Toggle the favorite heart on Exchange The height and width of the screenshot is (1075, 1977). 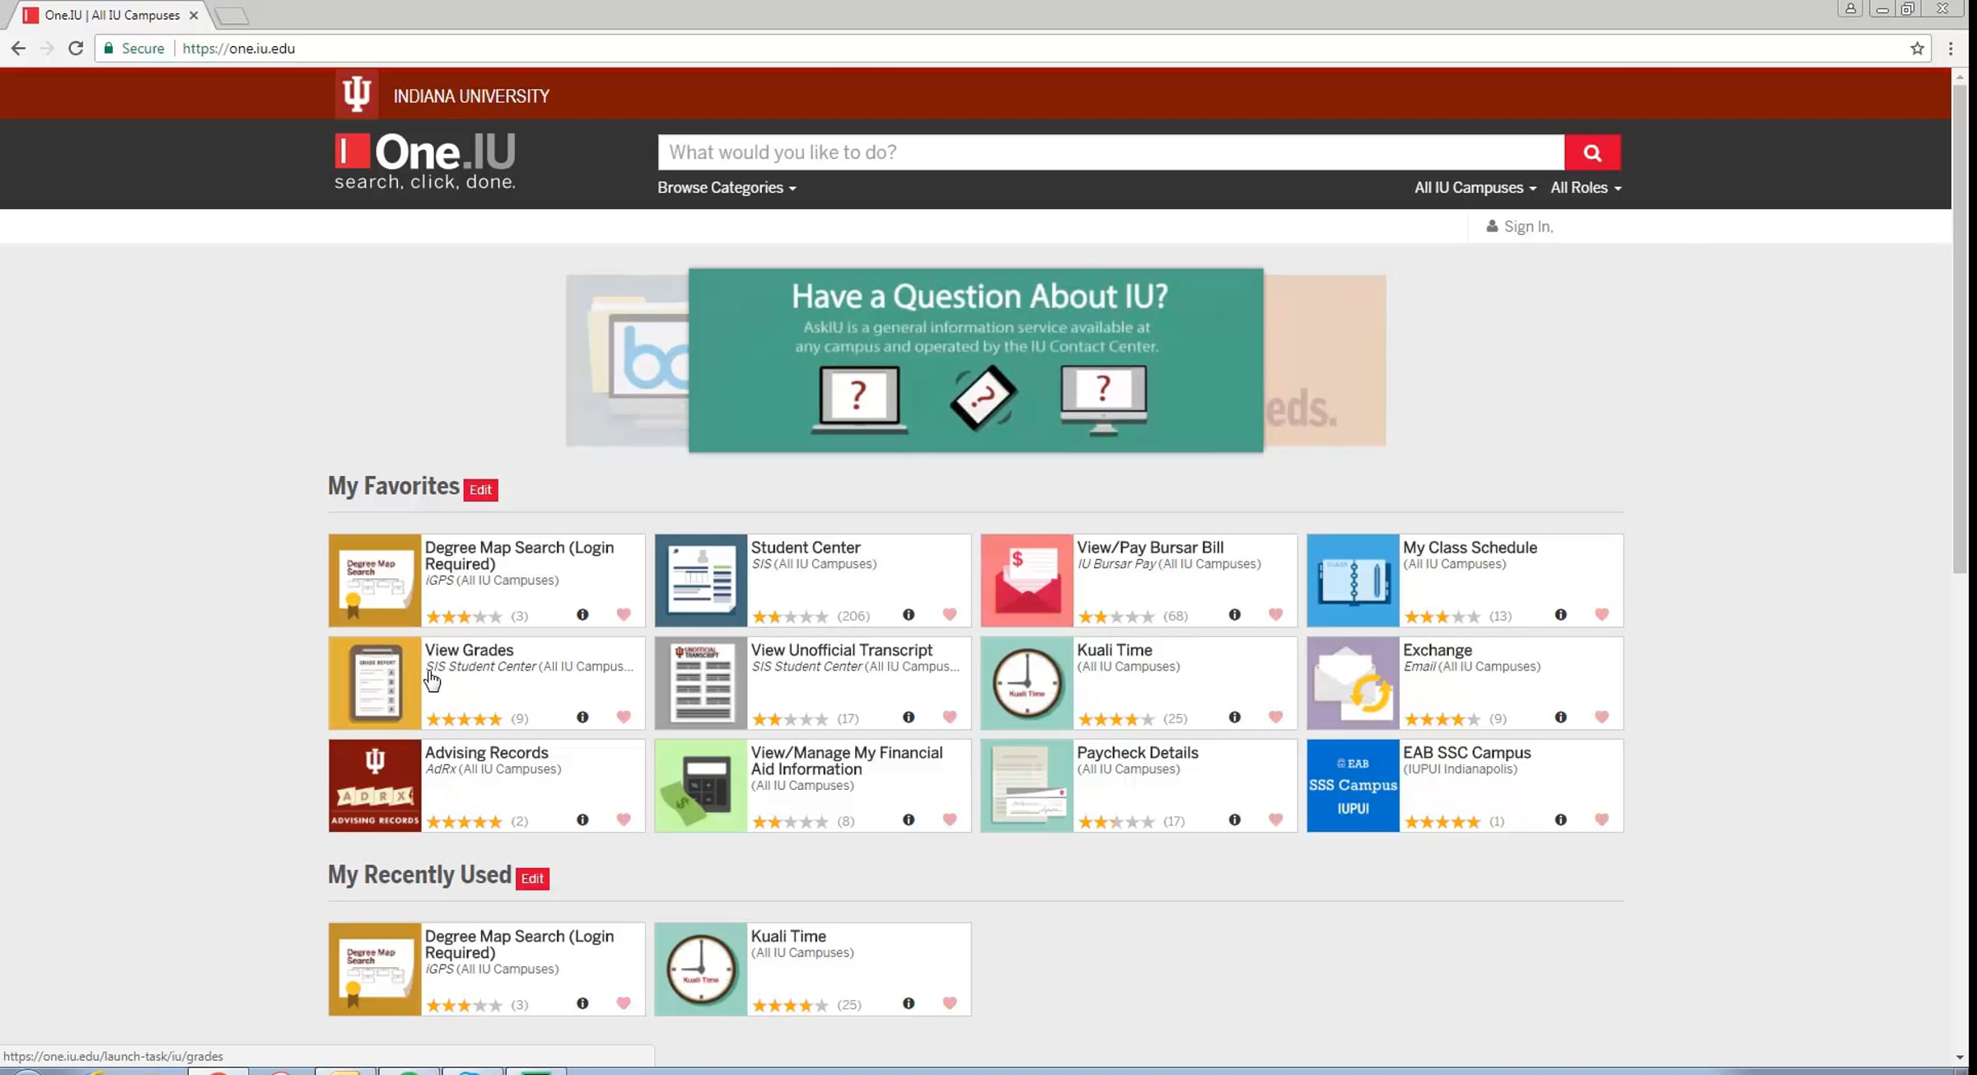coord(1602,717)
